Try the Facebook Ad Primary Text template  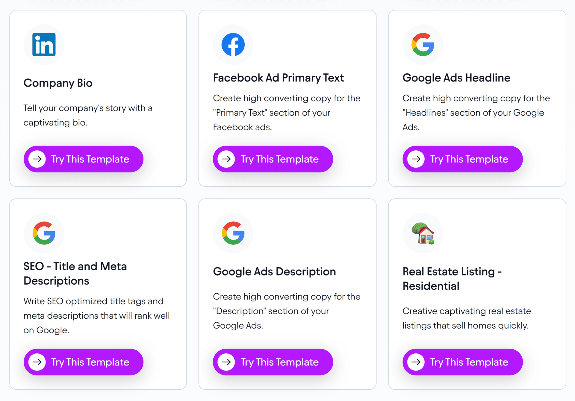tap(273, 159)
